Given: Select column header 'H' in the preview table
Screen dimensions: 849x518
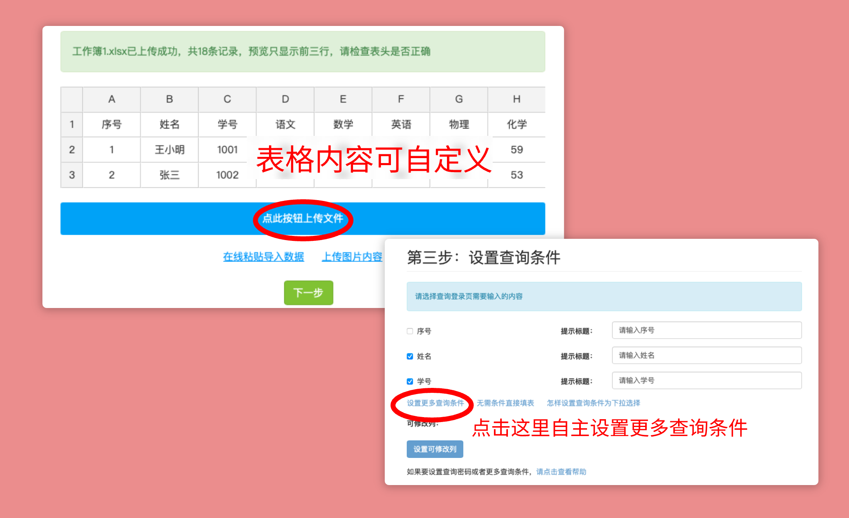Looking at the screenshot, I should click(517, 99).
